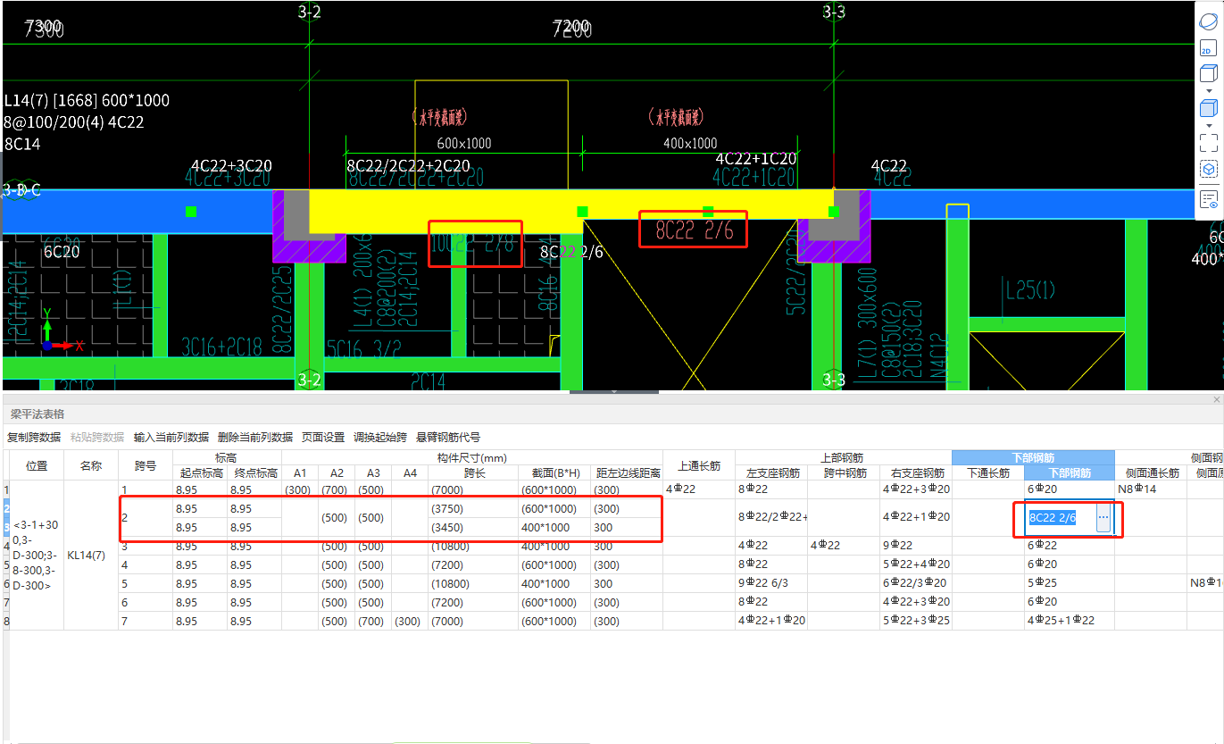Click 悬臂钢筋代号 button
1224x744 pixels.
(448, 438)
